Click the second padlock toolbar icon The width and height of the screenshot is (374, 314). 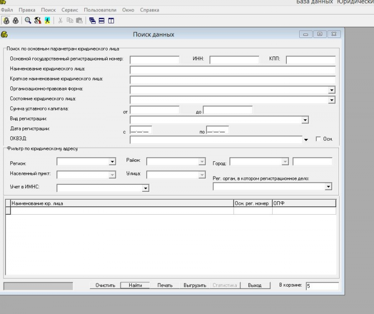pyautogui.click(x=15, y=20)
